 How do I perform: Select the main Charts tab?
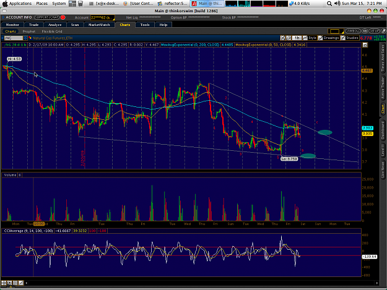125,25
